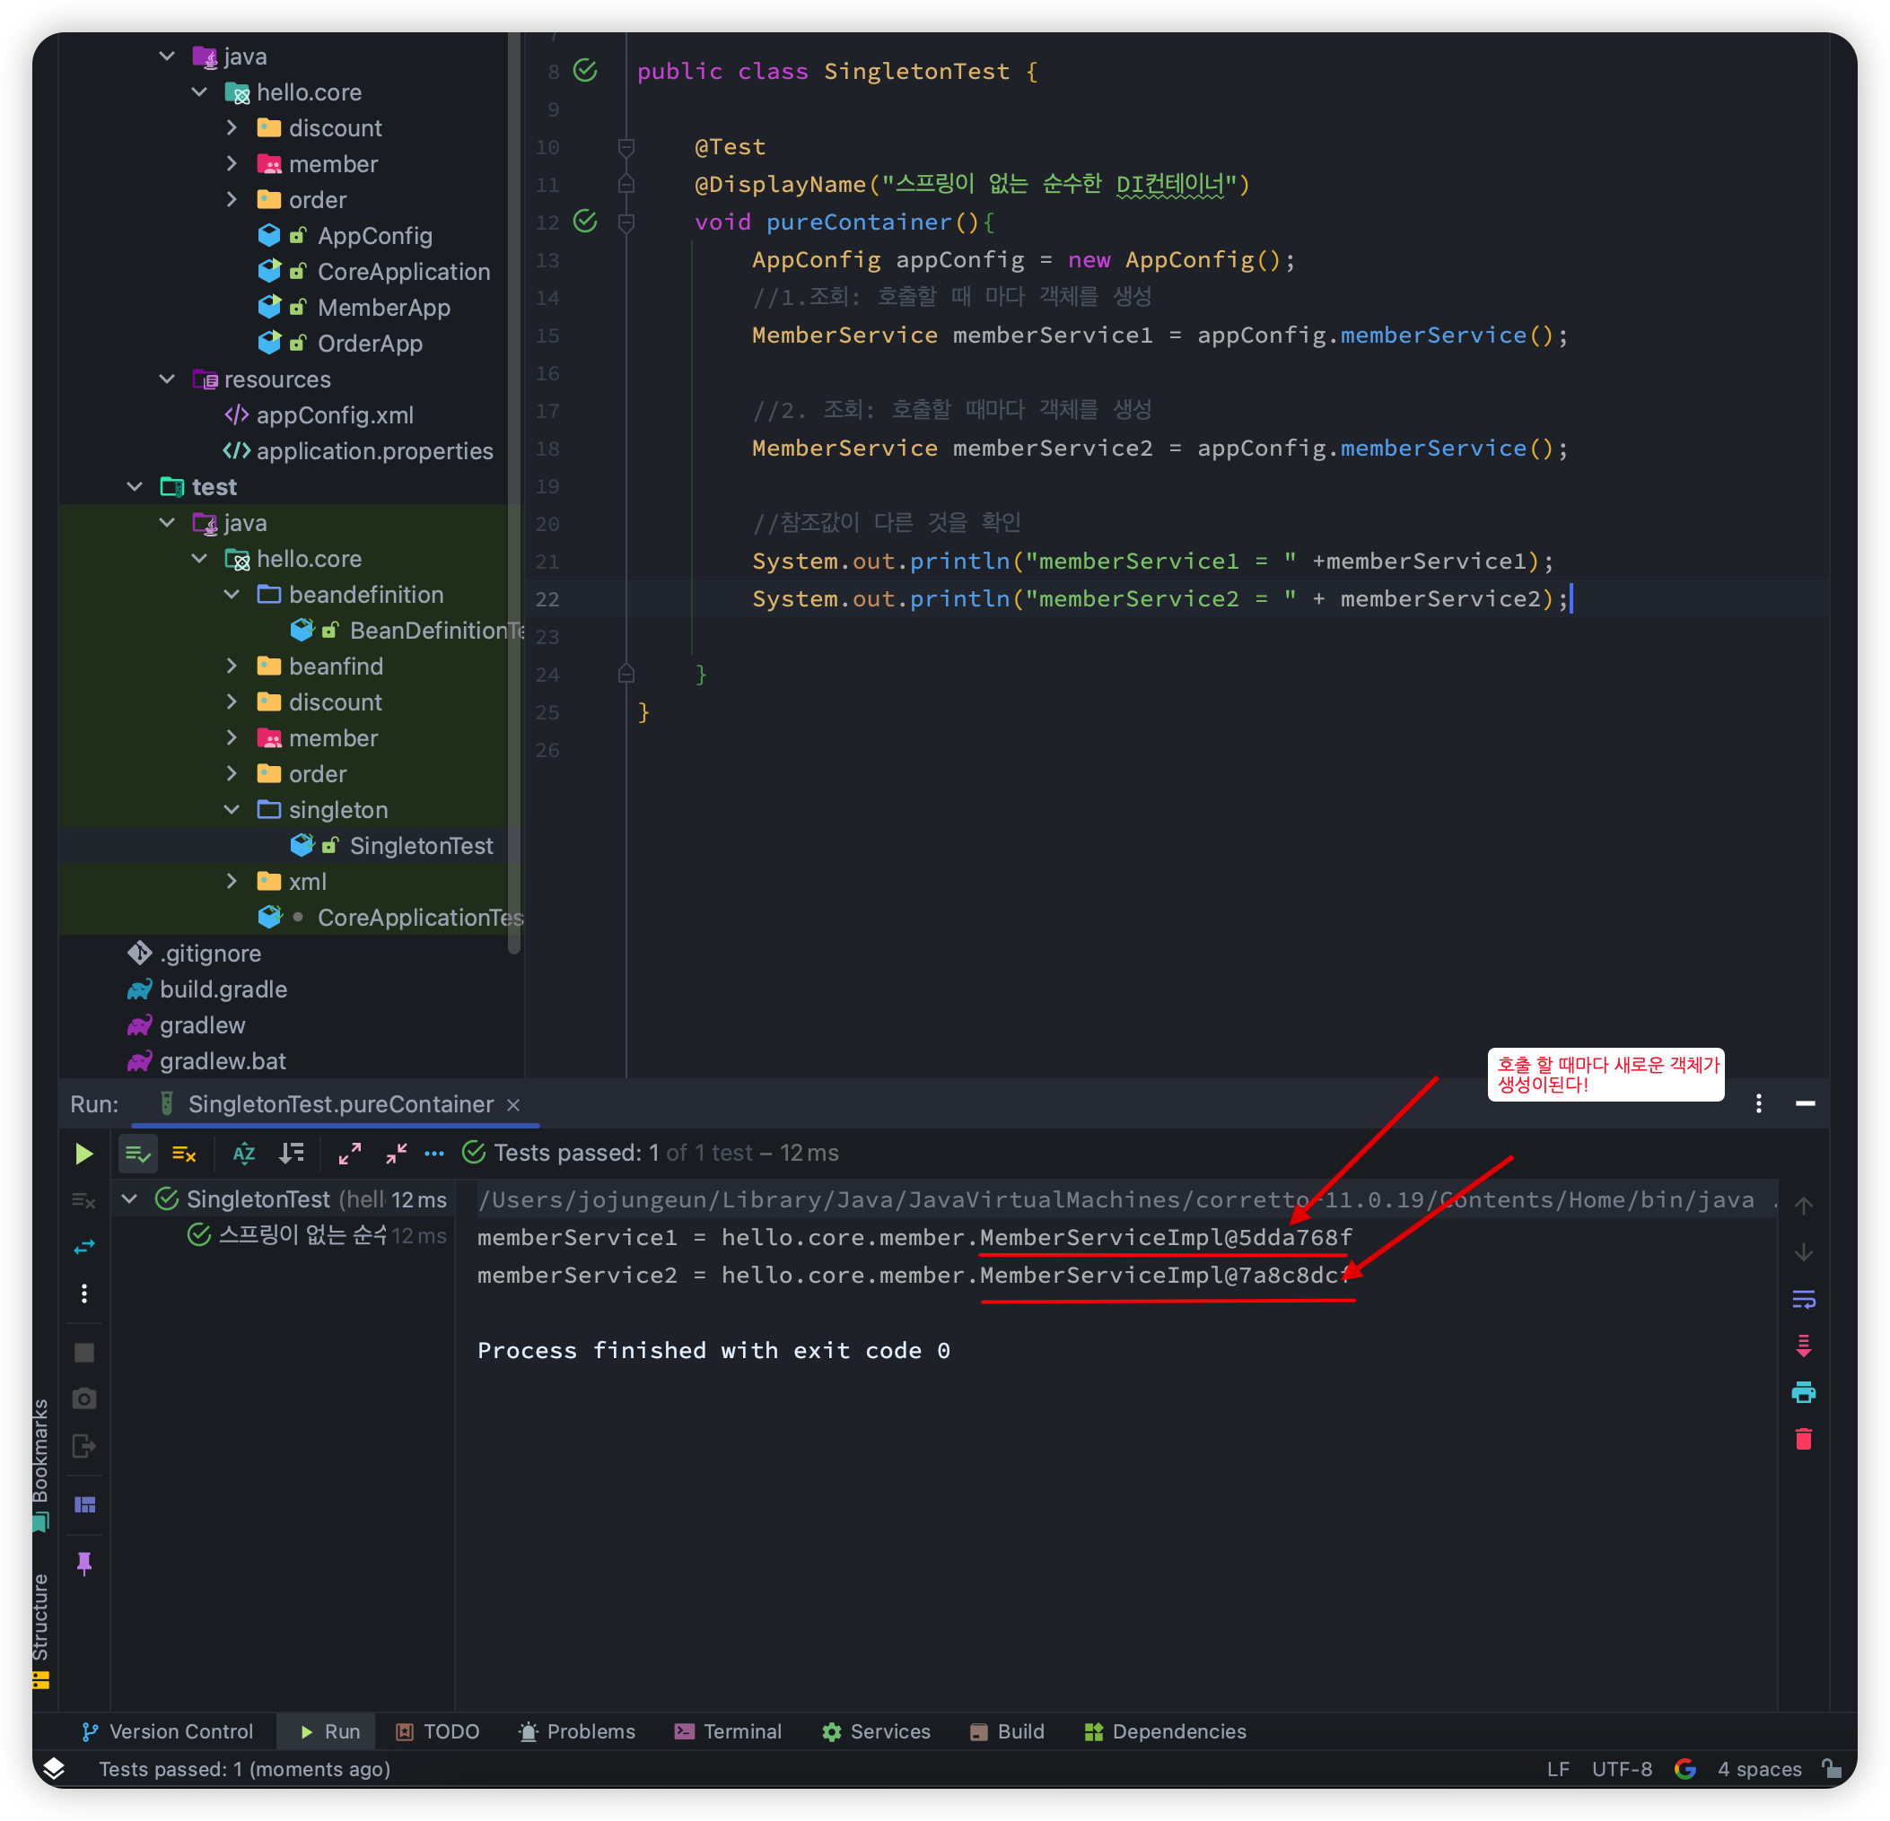This screenshot has width=1890, height=1821.
Task: Sort test results alphabetically
Action: (x=244, y=1154)
